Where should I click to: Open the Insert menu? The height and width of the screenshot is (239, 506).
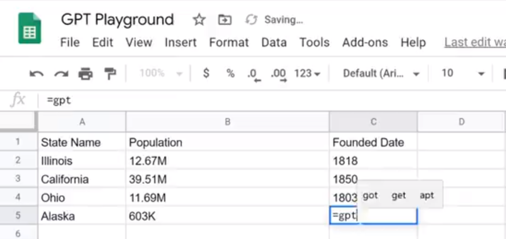[180, 43]
